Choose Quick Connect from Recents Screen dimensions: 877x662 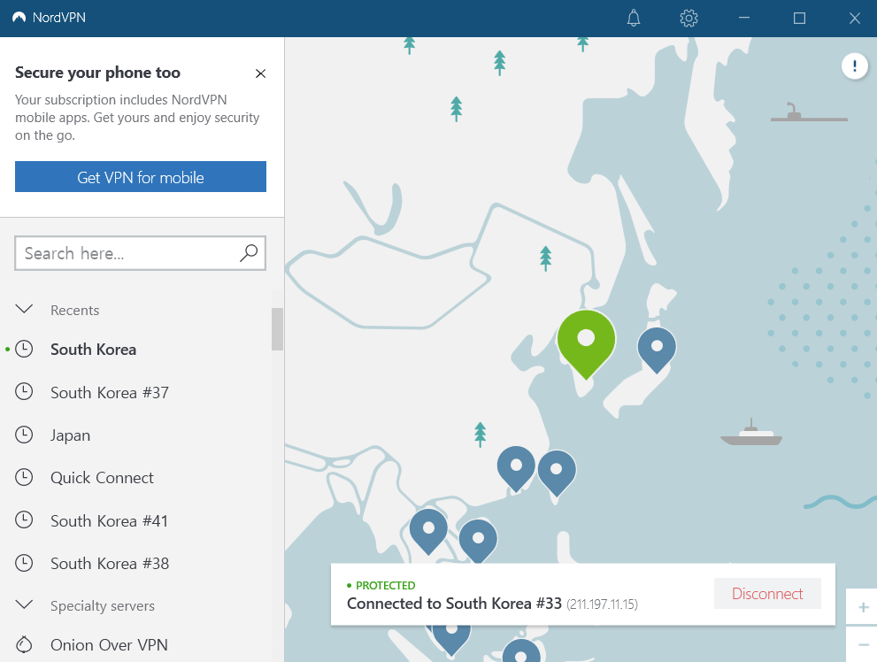coord(102,478)
